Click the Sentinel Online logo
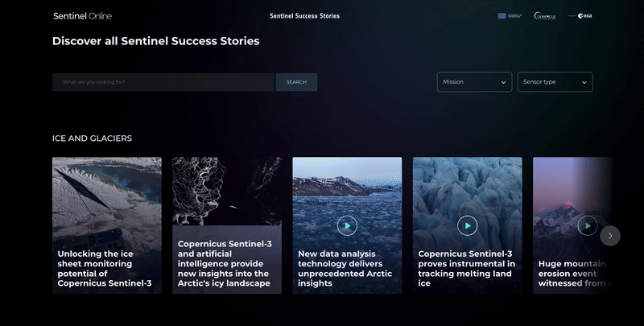Screen dimensions: 644x326 tap(83, 16)
